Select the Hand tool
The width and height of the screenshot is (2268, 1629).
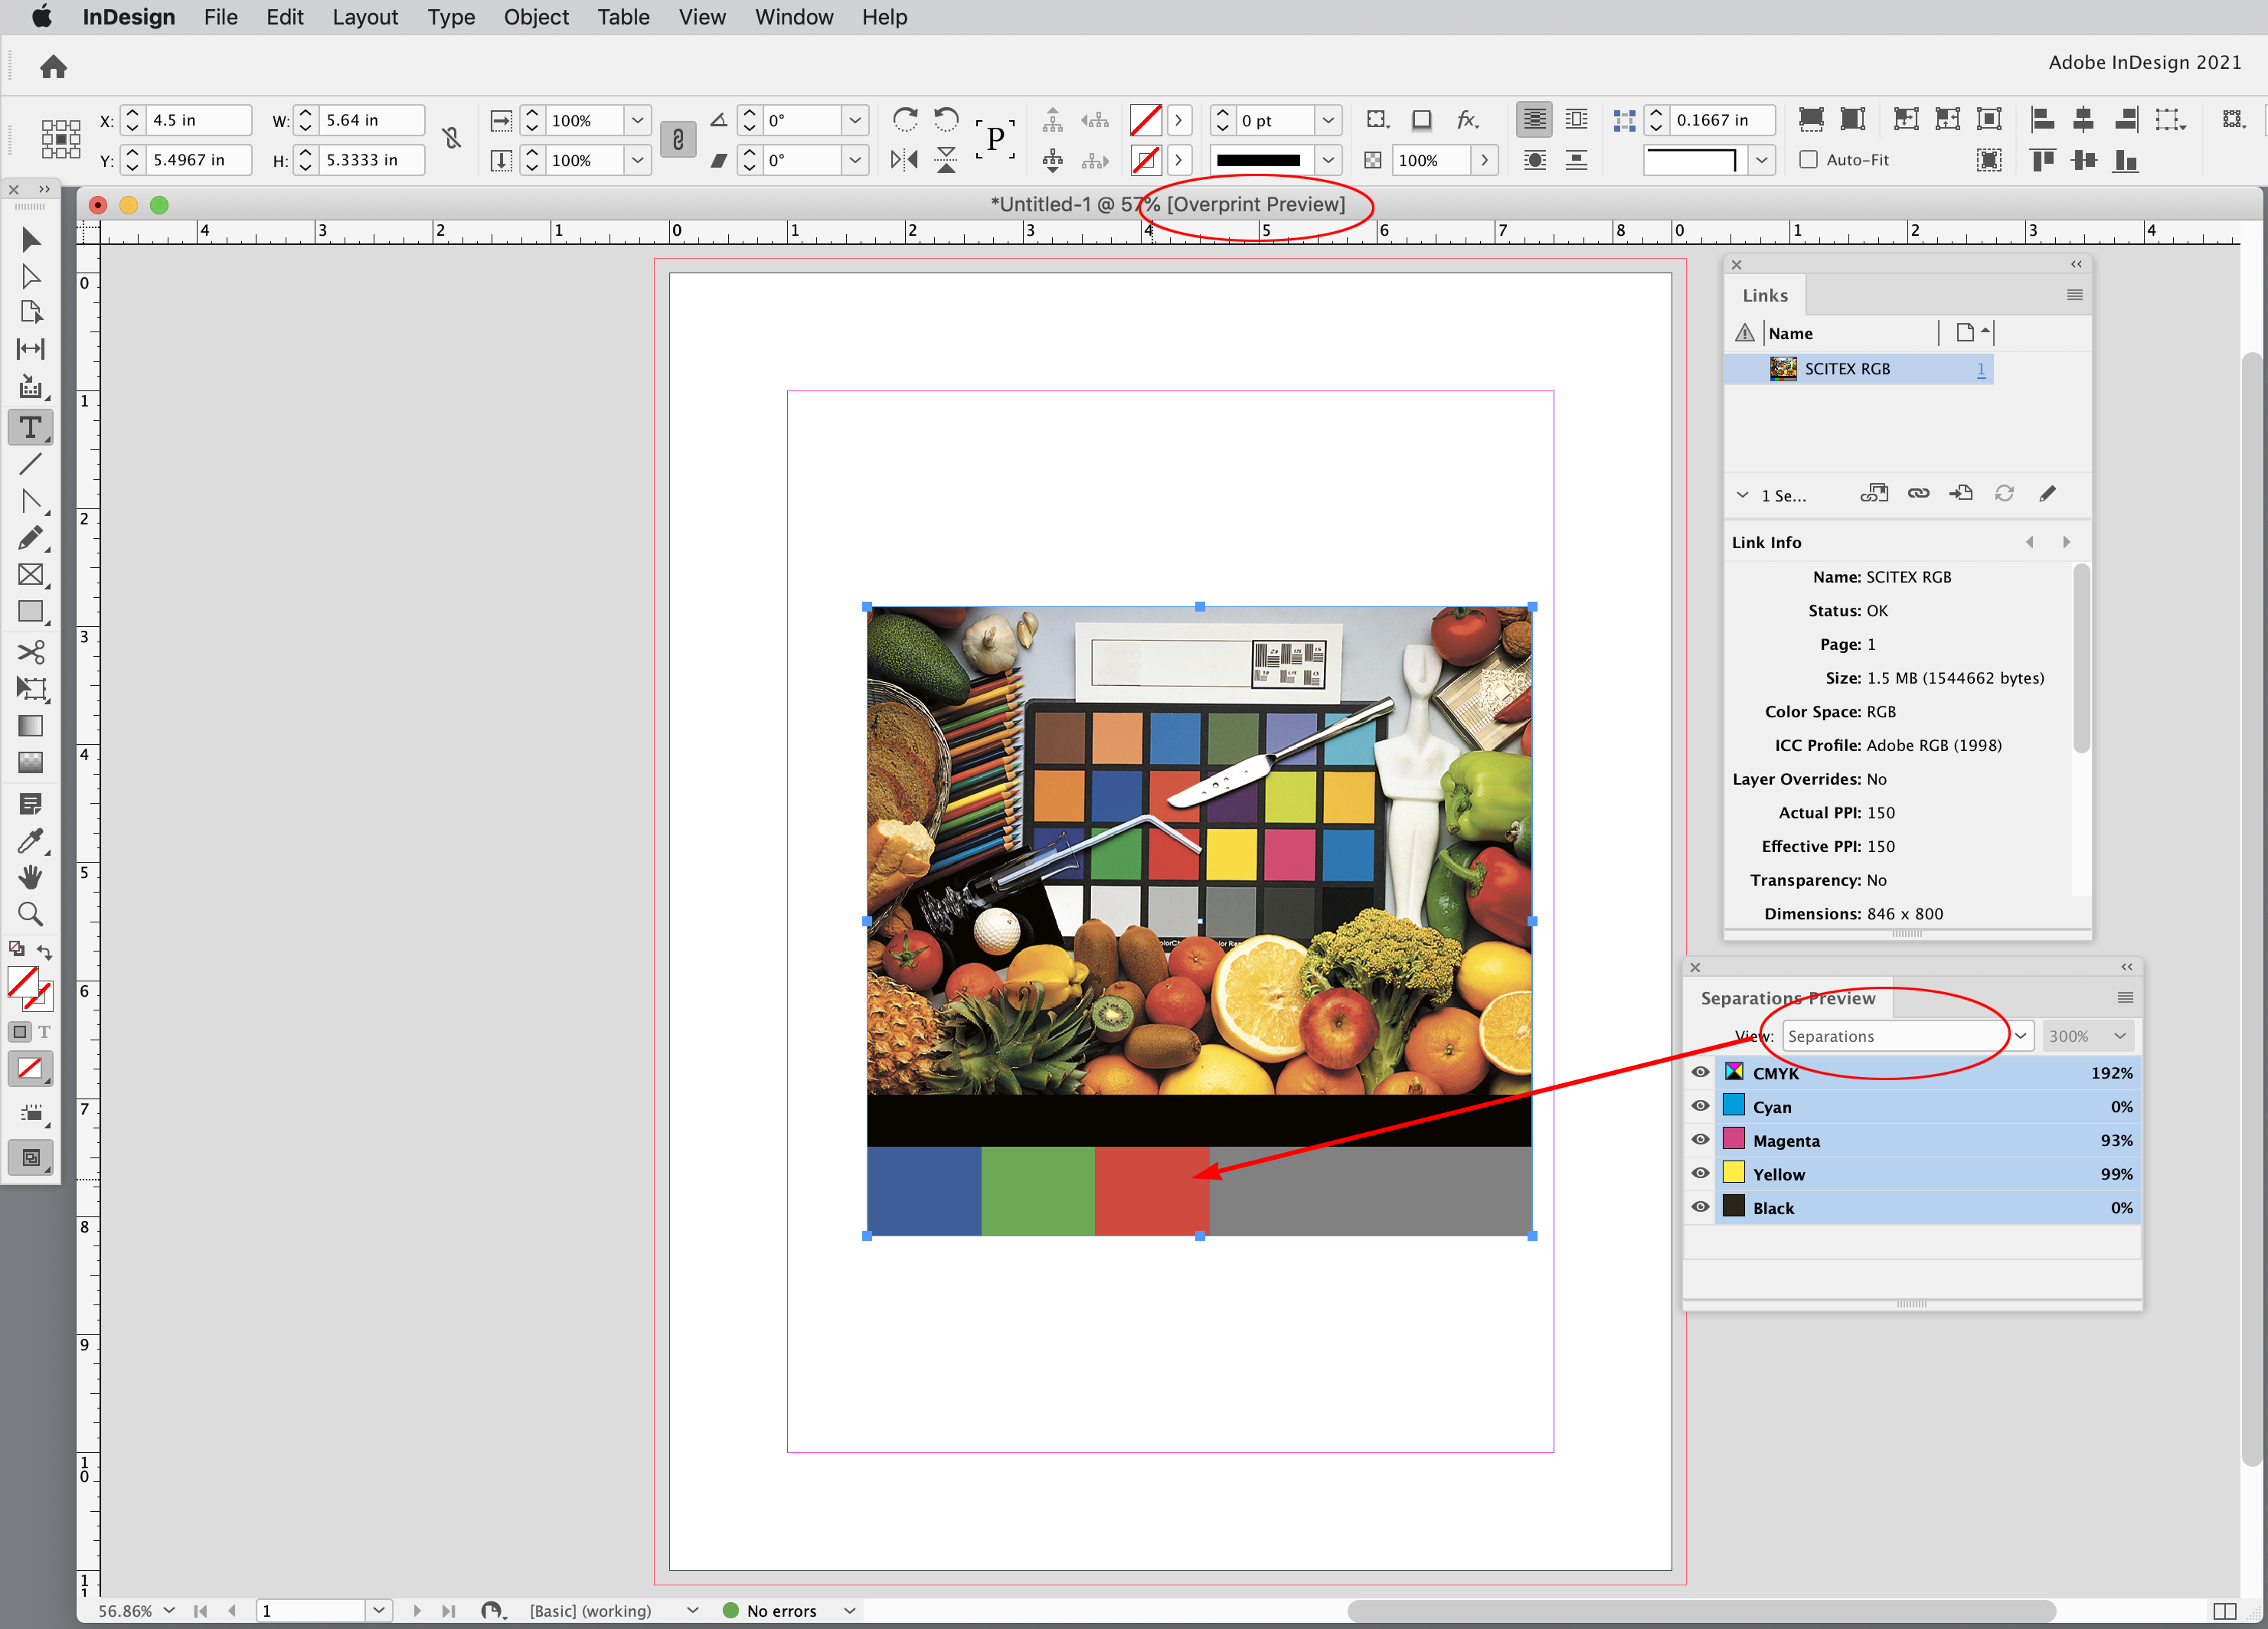(x=30, y=877)
